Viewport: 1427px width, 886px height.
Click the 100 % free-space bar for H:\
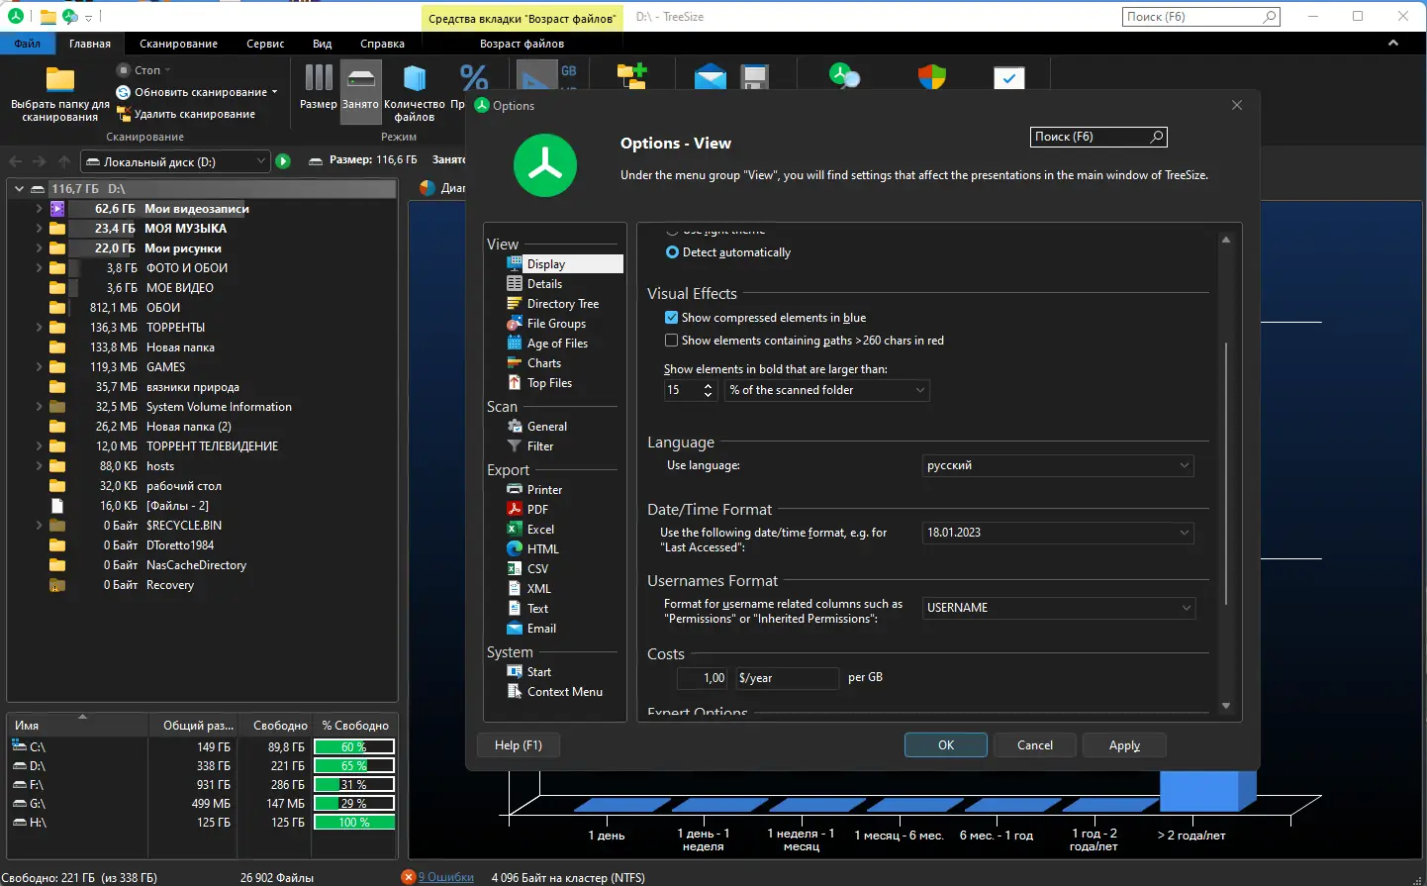pos(354,823)
